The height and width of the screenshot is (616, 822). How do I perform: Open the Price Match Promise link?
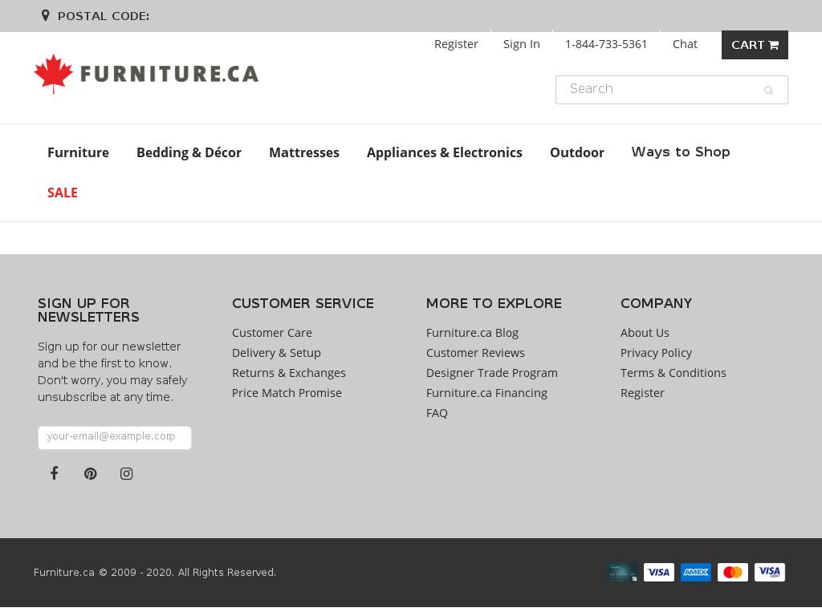tap(287, 393)
